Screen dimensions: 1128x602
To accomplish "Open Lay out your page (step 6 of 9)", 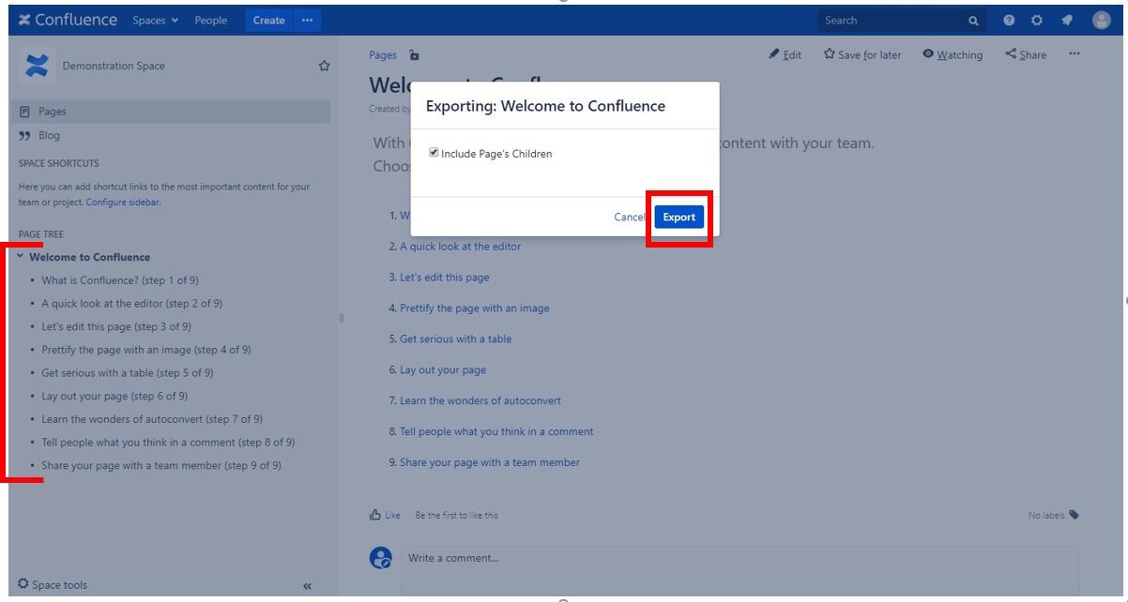I will click(x=114, y=396).
